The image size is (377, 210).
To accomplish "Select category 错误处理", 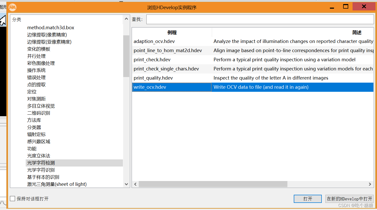I will [36, 77].
